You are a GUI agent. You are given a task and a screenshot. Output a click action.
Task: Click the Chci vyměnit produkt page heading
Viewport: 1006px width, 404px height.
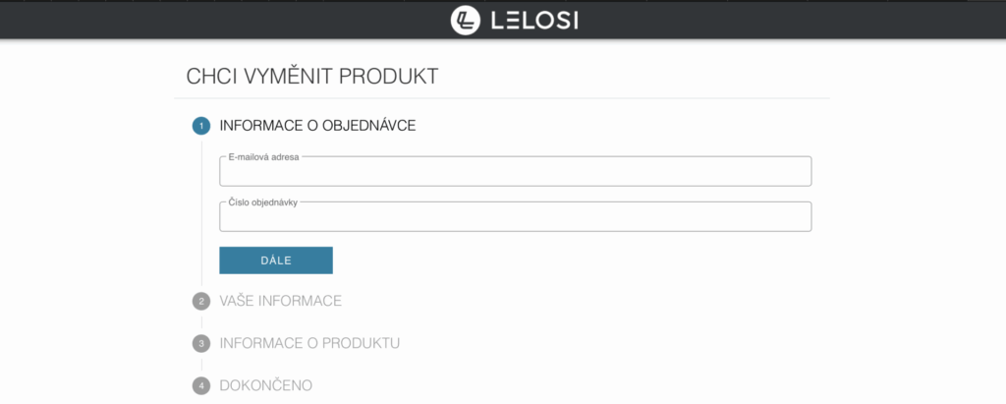[x=312, y=76]
